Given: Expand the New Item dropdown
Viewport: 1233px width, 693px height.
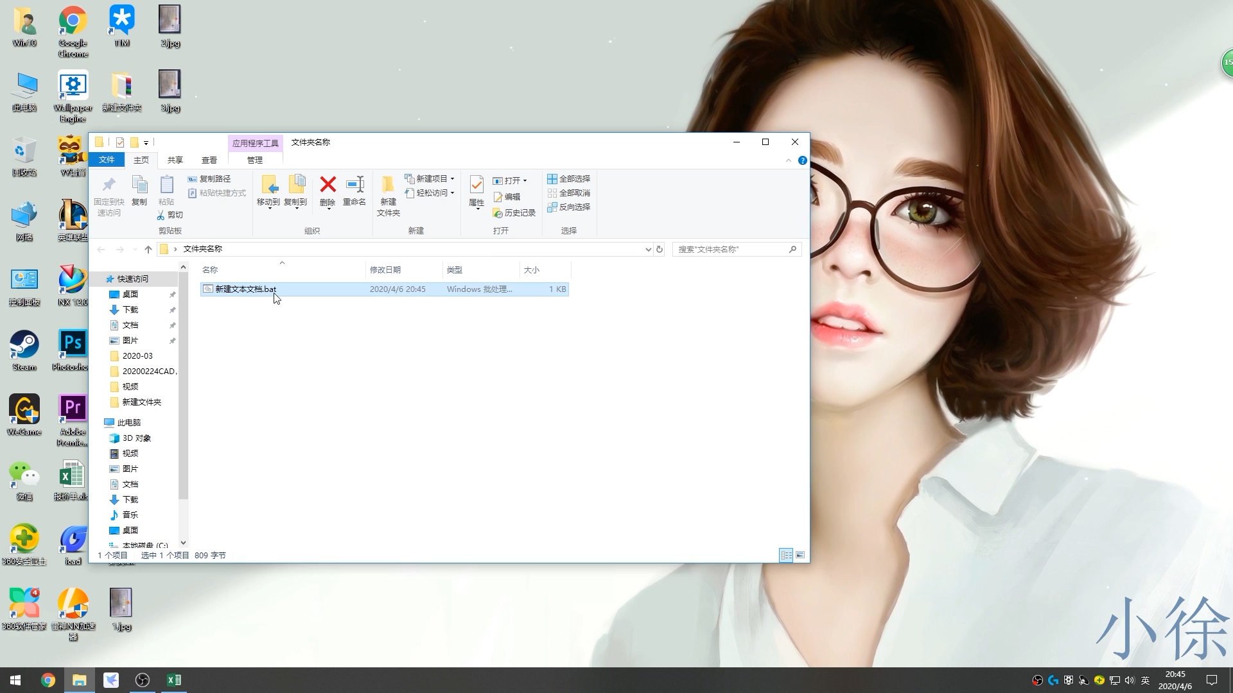Looking at the screenshot, I should tap(452, 178).
